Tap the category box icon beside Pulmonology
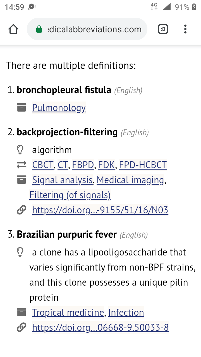 coord(21,108)
